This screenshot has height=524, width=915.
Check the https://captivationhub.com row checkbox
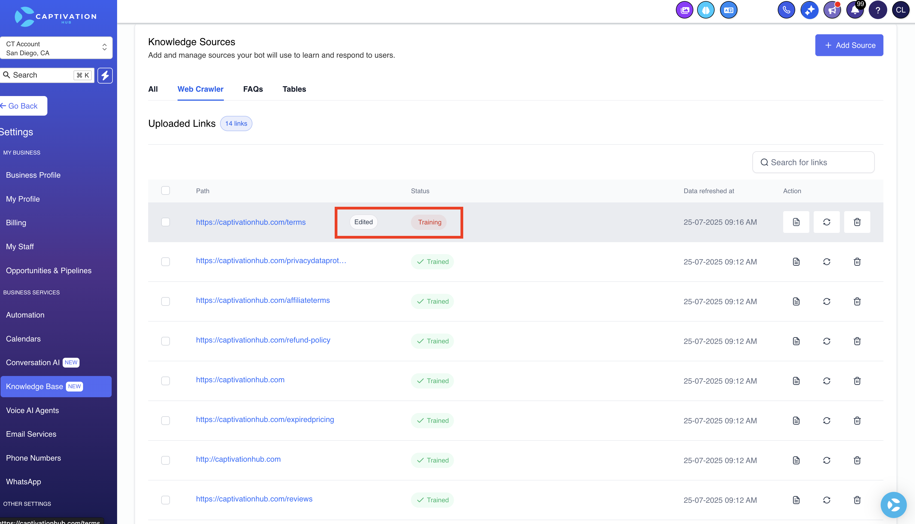(165, 381)
